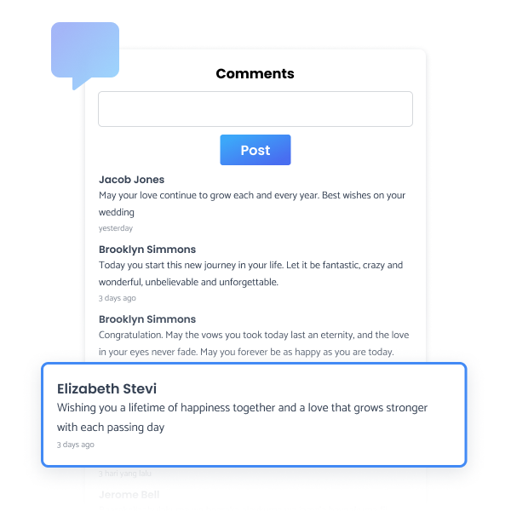511x511 pixels.
Task: Click the "Today you start this new journey" line
Action: pyautogui.click(x=250, y=265)
